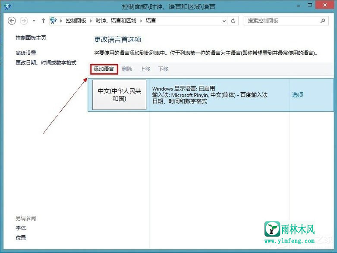Open the recent locations dropdown arrow
The image size is (337, 253).
pos(34,21)
